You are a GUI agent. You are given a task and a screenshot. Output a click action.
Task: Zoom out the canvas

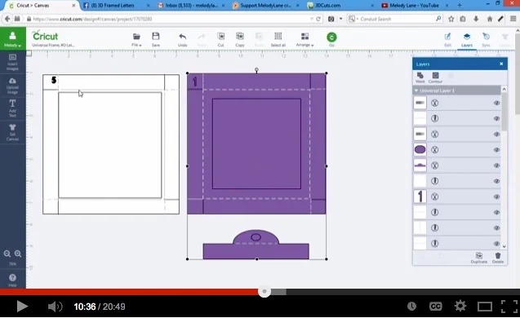(7, 254)
